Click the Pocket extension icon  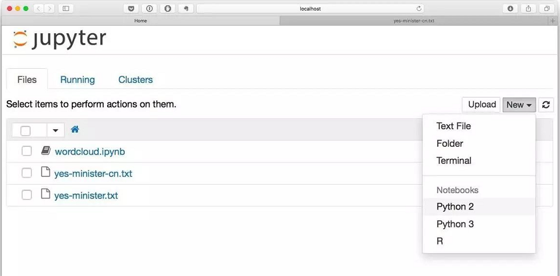(131, 9)
